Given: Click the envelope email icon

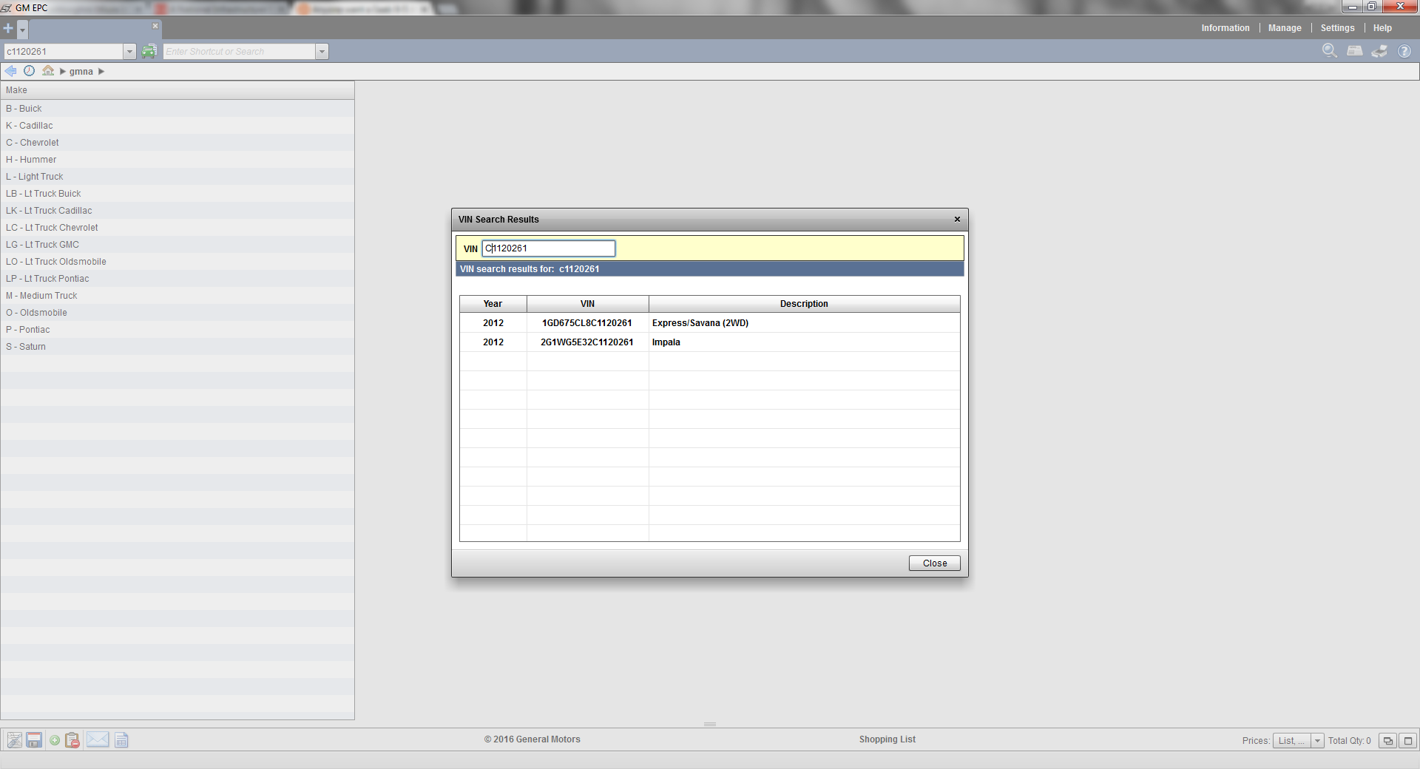Looking at the screenshot, I should pos(98,739).
